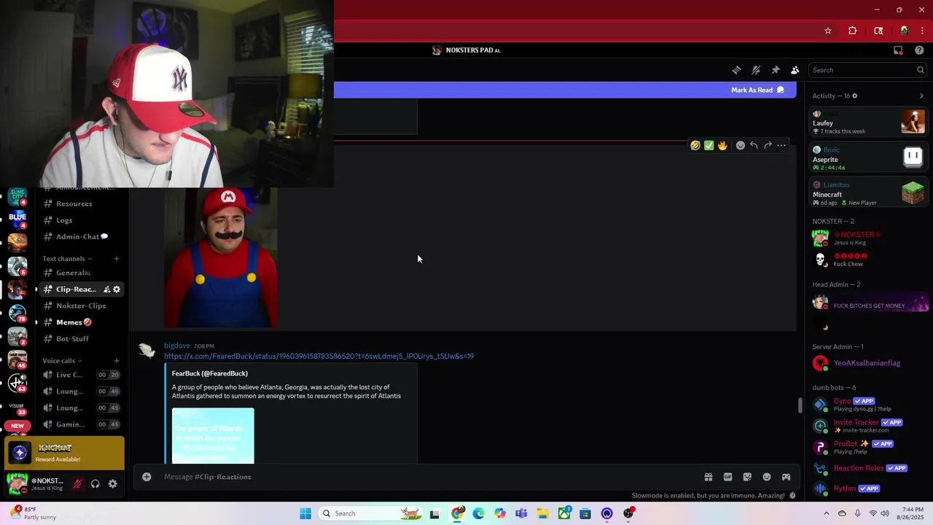Open the apps game controller icon
Image resolution: width=933 pixels, height=525 pixels.
point(786,477)
